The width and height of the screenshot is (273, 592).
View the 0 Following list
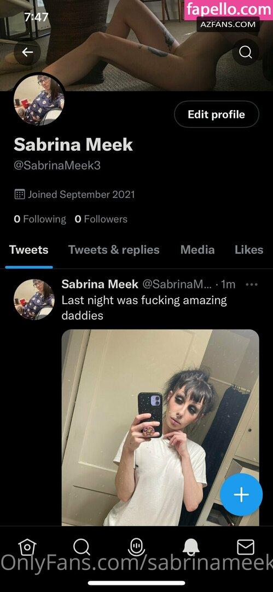tap(40, 219)
